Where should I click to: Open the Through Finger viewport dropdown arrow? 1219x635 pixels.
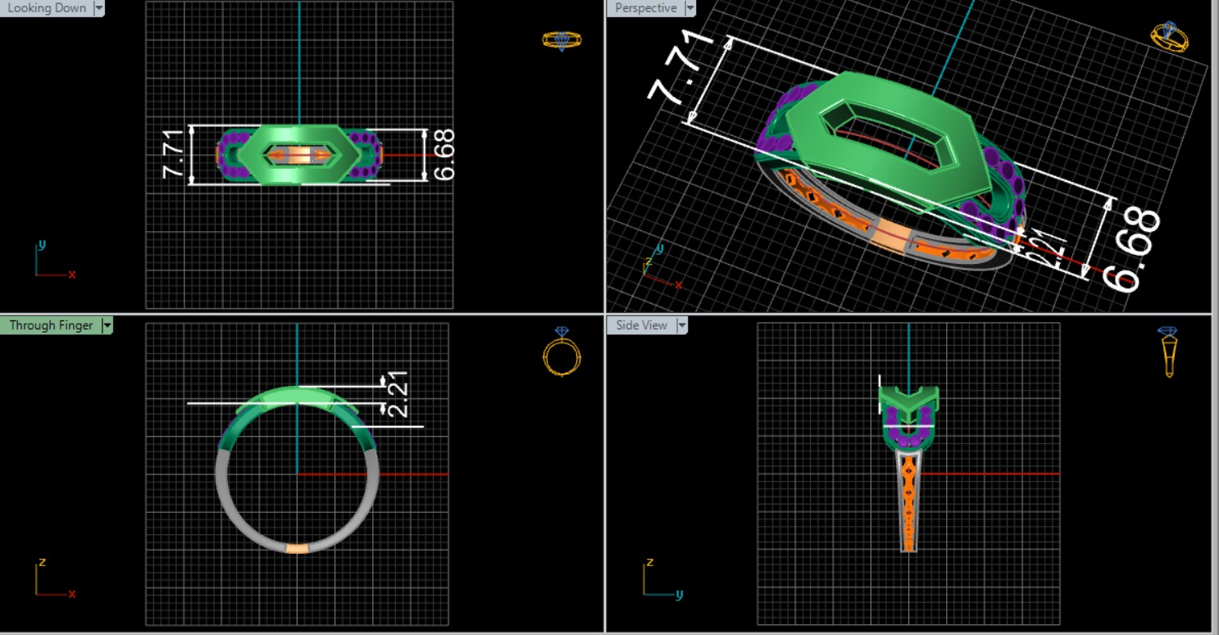click(x=107, y=325)
